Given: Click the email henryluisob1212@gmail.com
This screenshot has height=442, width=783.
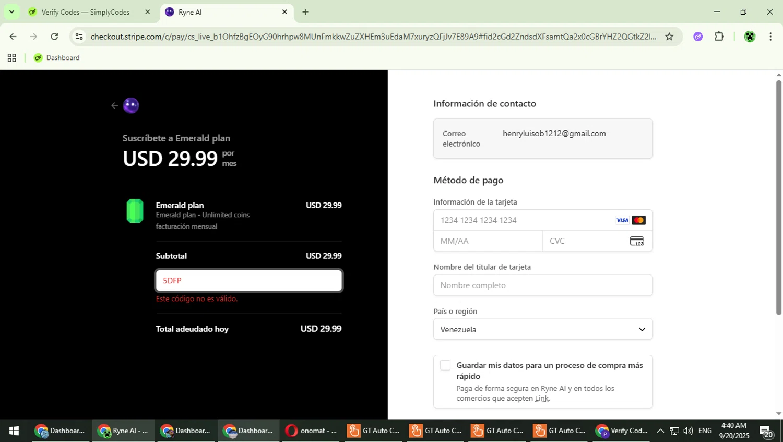Looking at the screenshot, I should coord(554,134).
